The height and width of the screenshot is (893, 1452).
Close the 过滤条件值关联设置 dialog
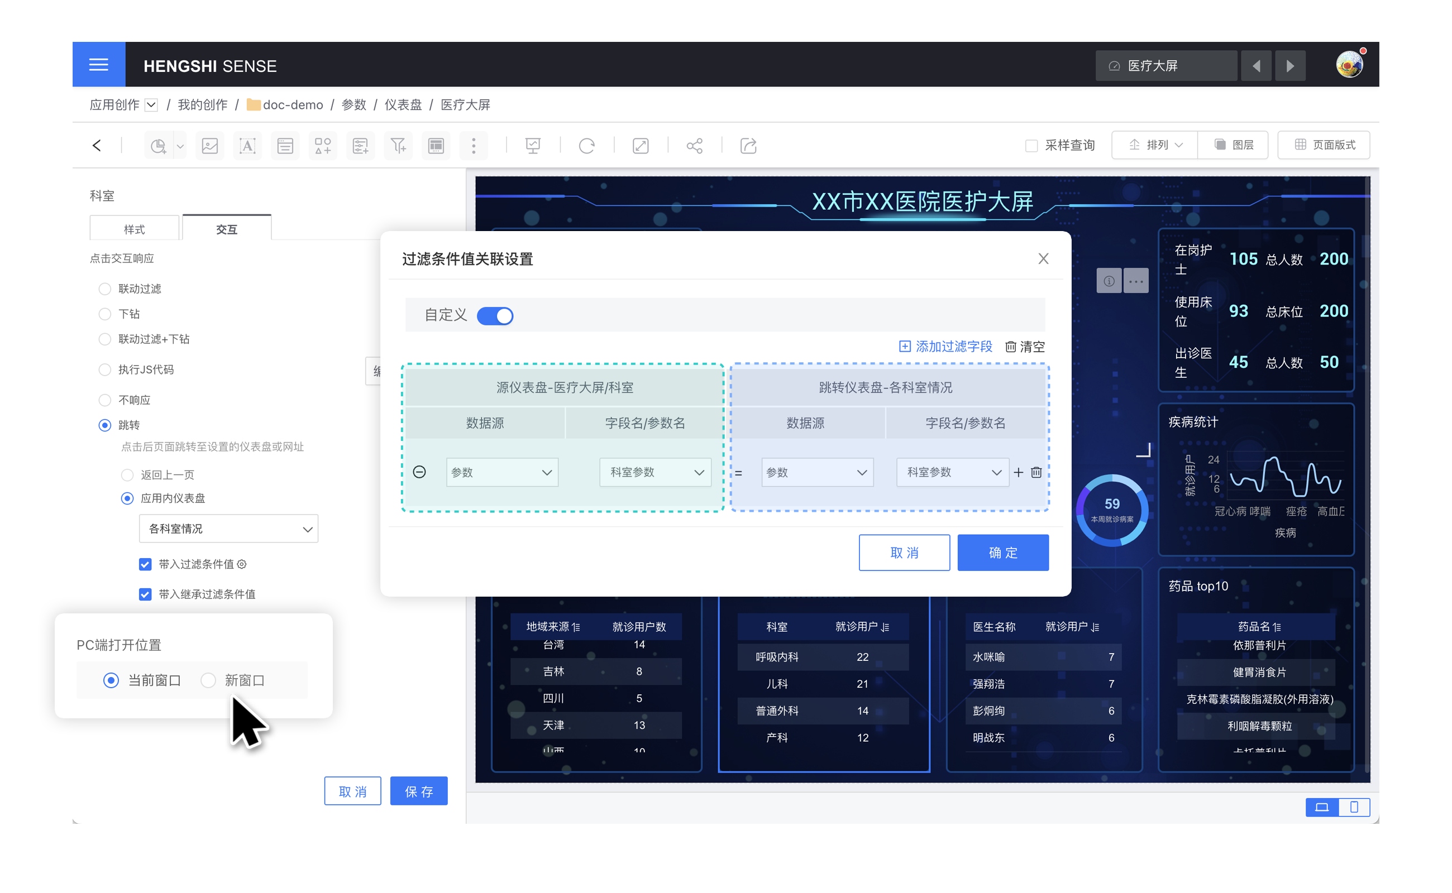click(x=1043, y=258)
